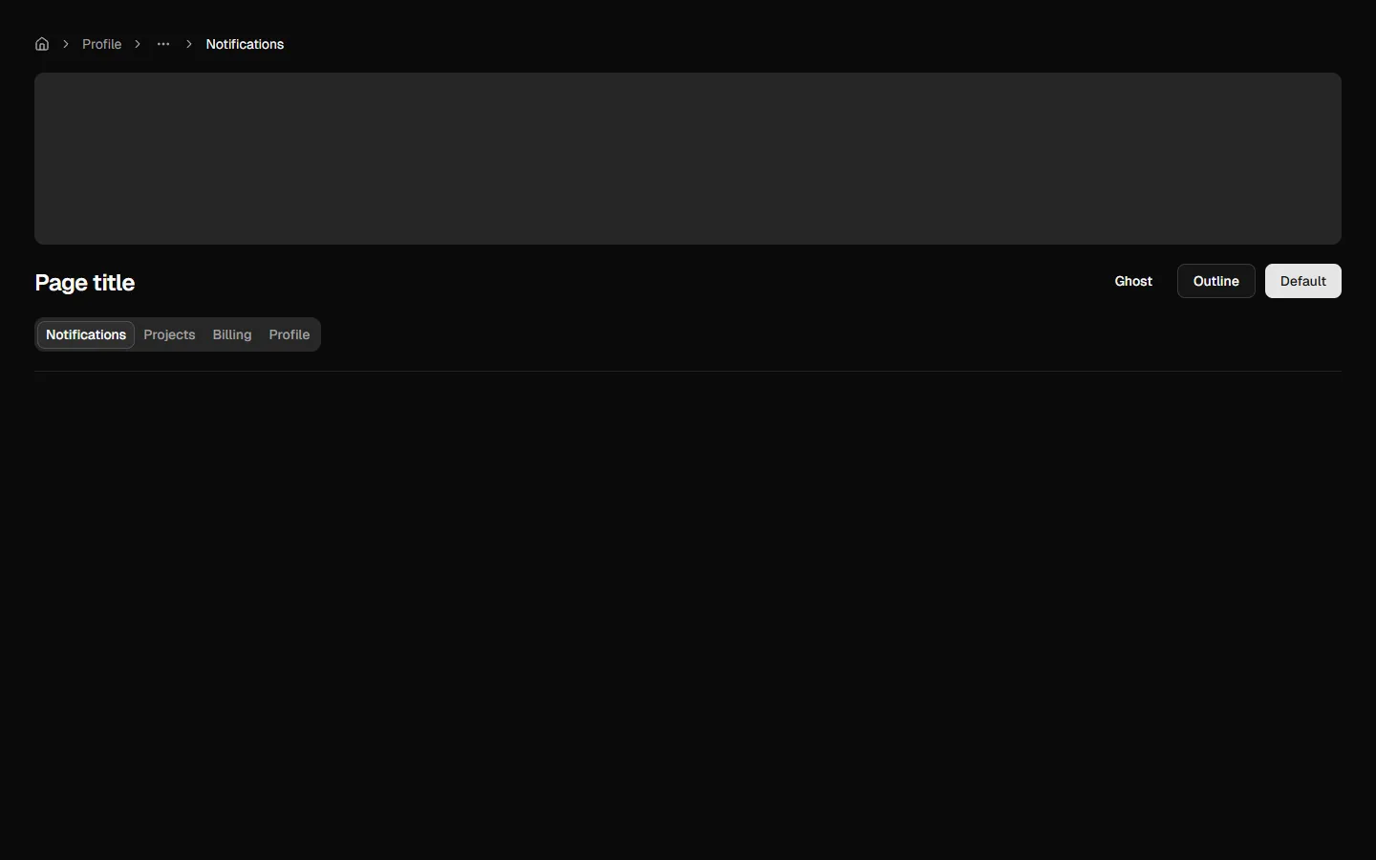Open the Profile breadcrumb link
Image resolution: width=1376 pixels, height=860 pixels.
pyautogui.click(x=101, y=44)
